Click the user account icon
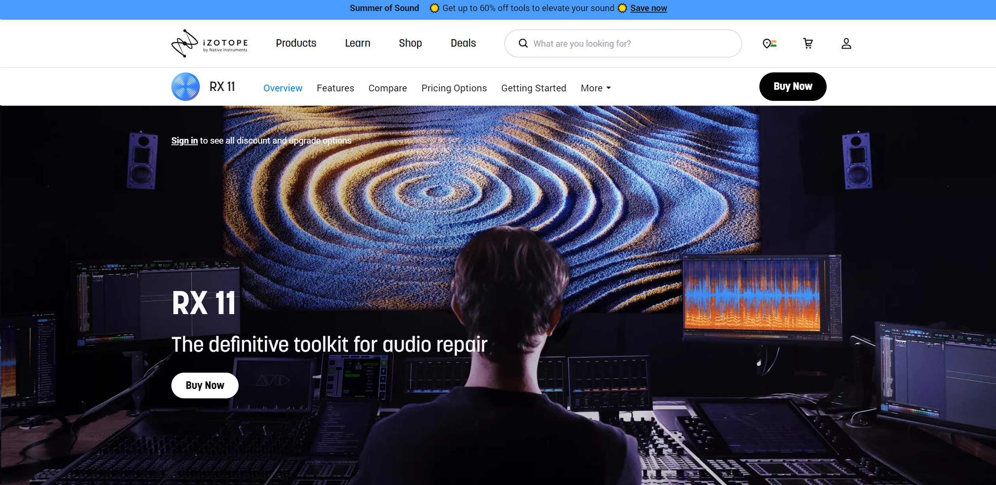The image size is (996, 485). click(846, 44)
